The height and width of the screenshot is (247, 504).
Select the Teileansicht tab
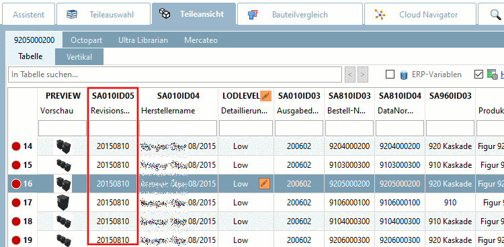click(194, 14)
